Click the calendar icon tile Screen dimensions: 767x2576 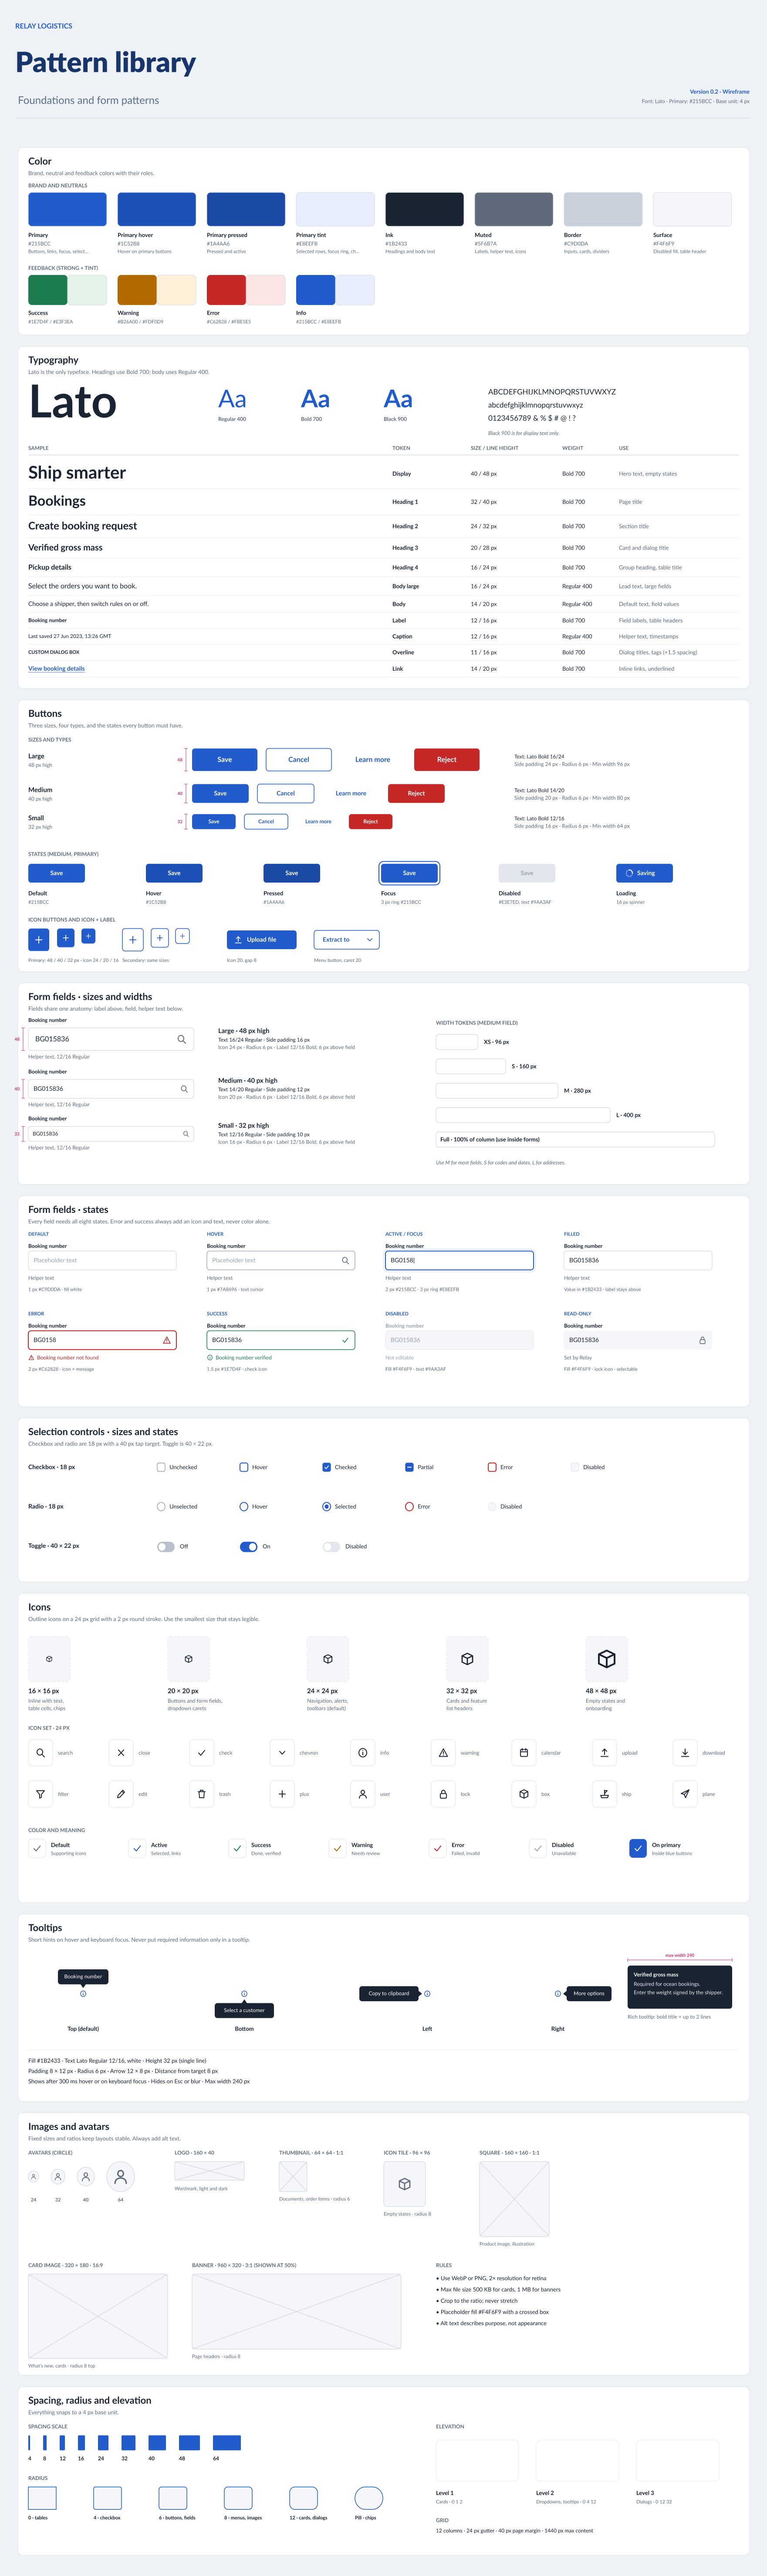pyautogui.click(x=523, y=1753)
